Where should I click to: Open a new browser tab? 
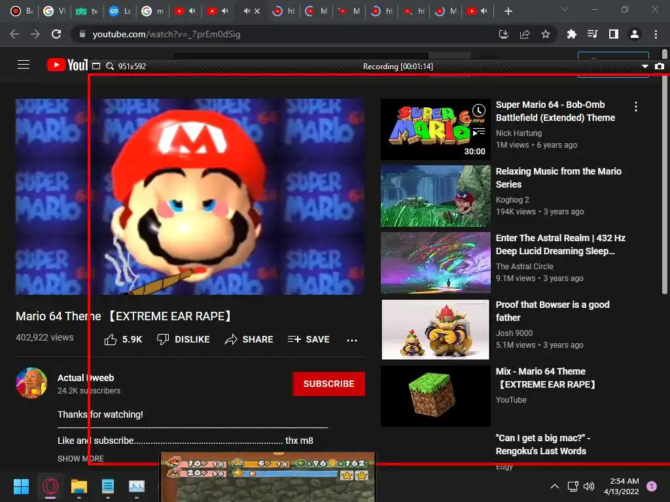508,11
